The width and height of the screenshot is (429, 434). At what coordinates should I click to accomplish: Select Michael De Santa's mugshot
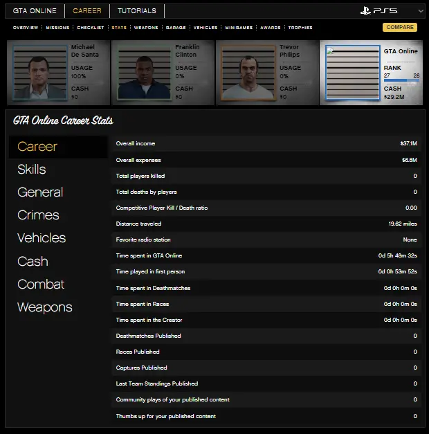[x=40, y=73]
